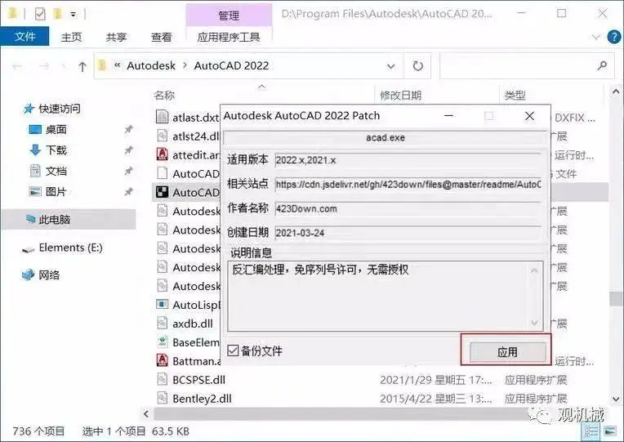Select 网络 in the navigation pane
Image resolution: width=624 pixels, height=442 pixels.
(x=48, y=275)
